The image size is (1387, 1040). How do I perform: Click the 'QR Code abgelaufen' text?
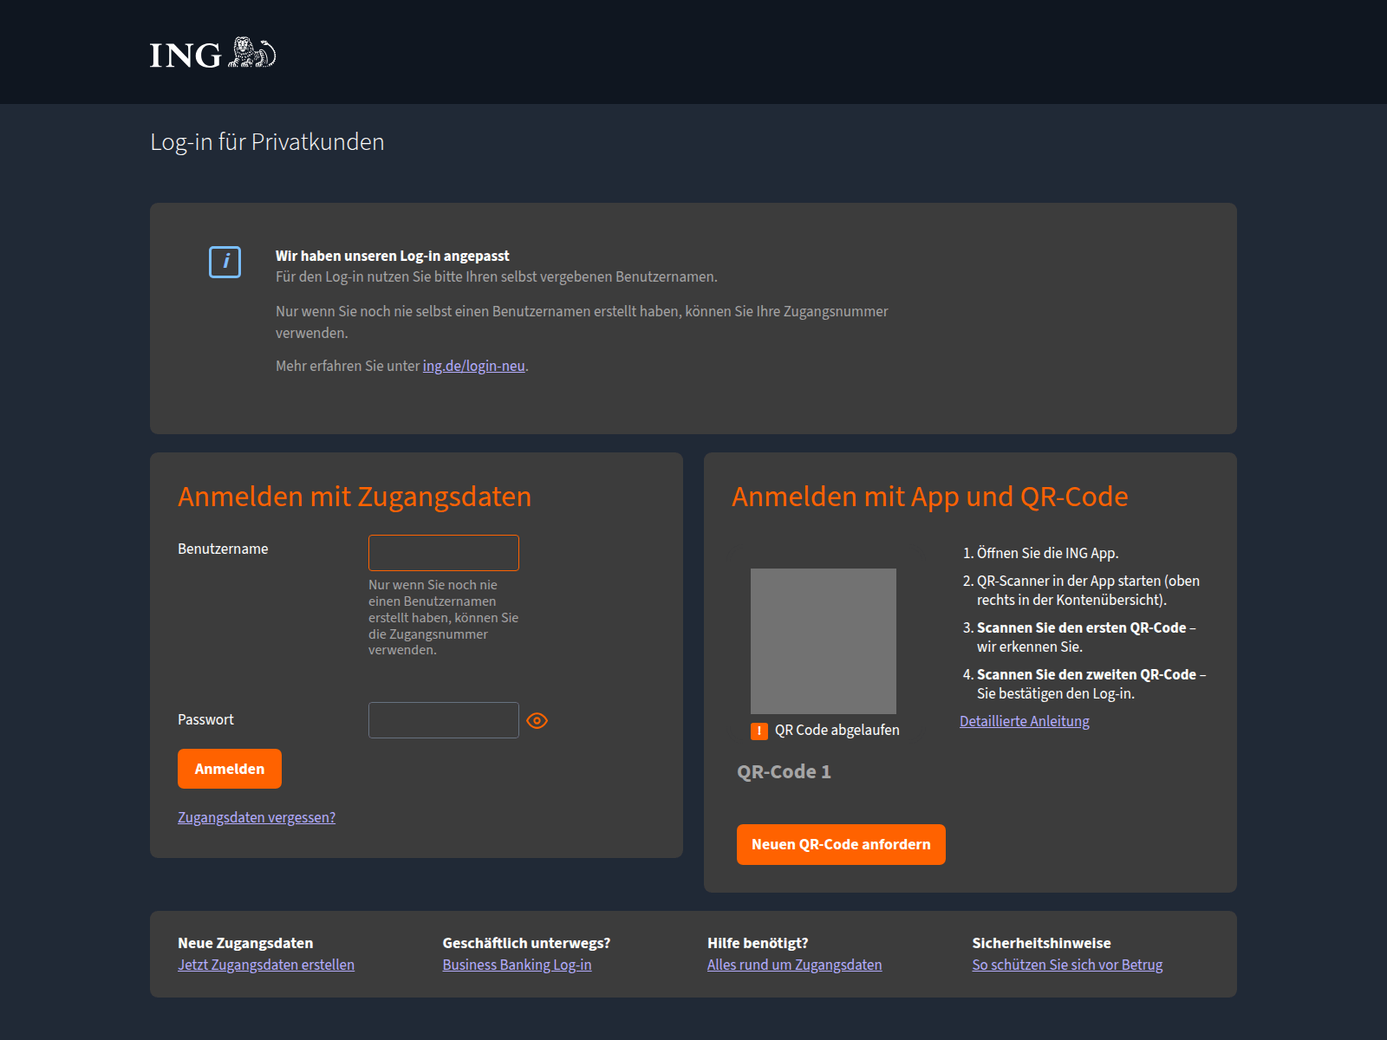pyautogui.click(x=837, y=730)
